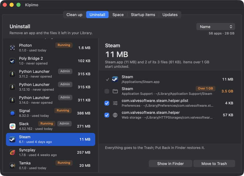Switch to the Clean up tab

coord(74,15)
